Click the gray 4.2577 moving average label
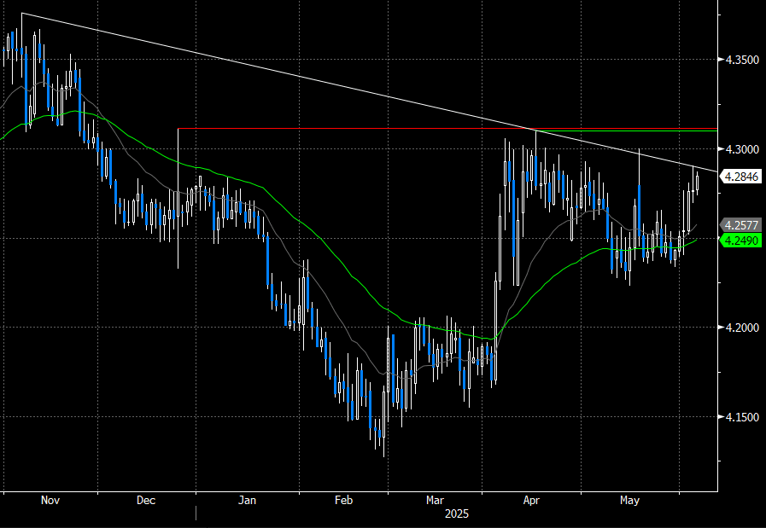Viewport: 766px width, 528px height. [741, 225]
